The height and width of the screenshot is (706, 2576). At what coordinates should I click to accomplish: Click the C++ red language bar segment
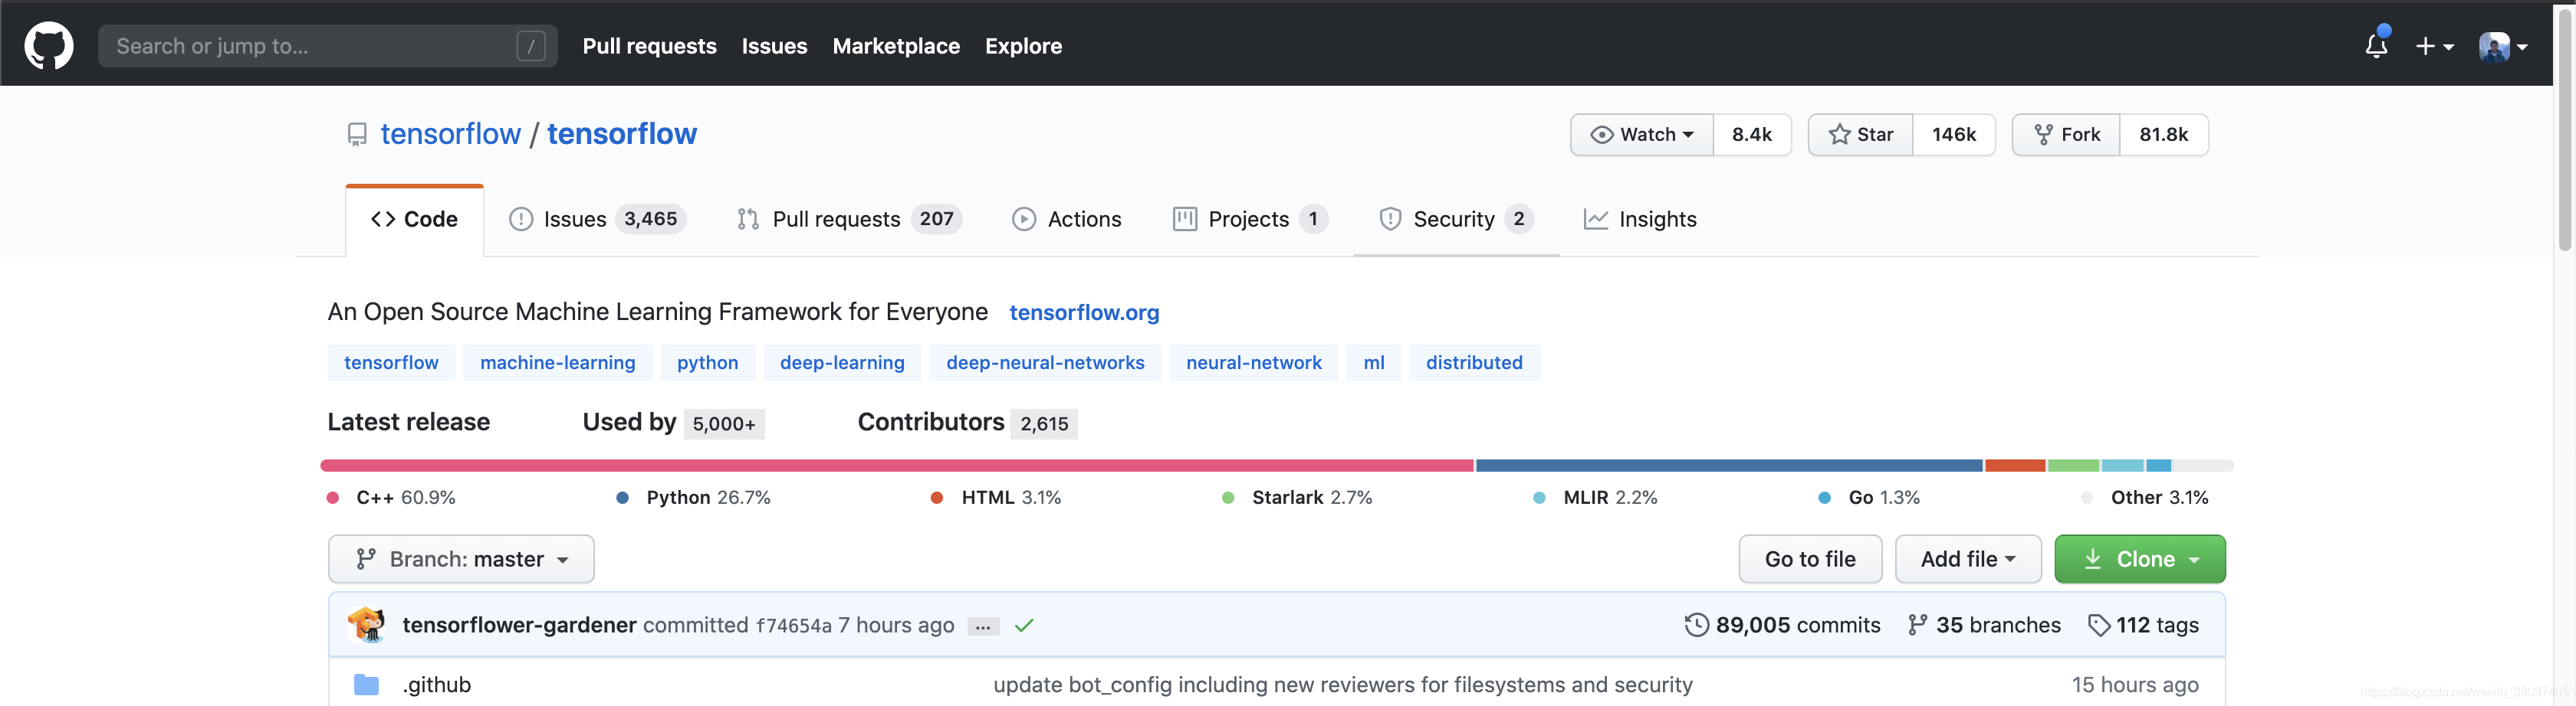pyautogui.click(x=897, y=466)
